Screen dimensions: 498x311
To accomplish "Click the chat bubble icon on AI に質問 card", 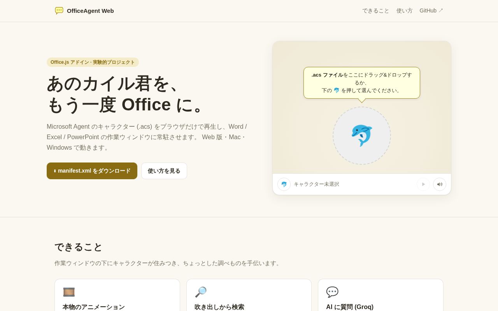I will 332,292.
